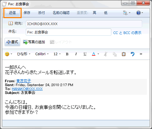152x129 pixels.
Task: Toggle italic formatting (I)
Action: click(76, 54)
